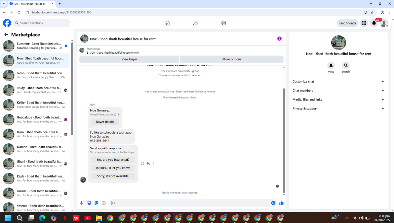Click the conversation list scrollbar
Screen dimensions: 394x223
click(72, 89)
